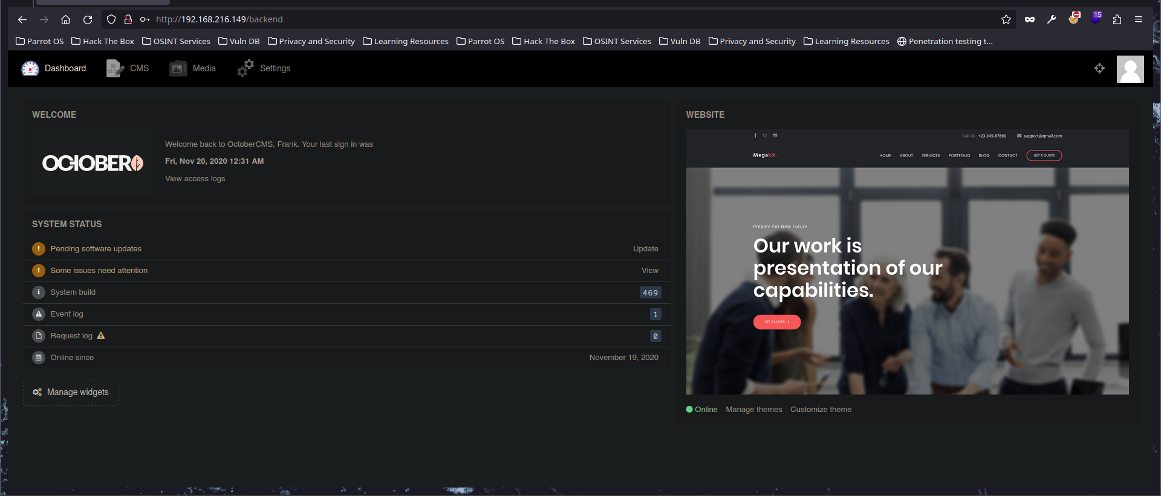Screen dimensions: 1161x496
Task: Click the Dashboard gauge icon
Action: pyautogui.click(x=30, y=68)
